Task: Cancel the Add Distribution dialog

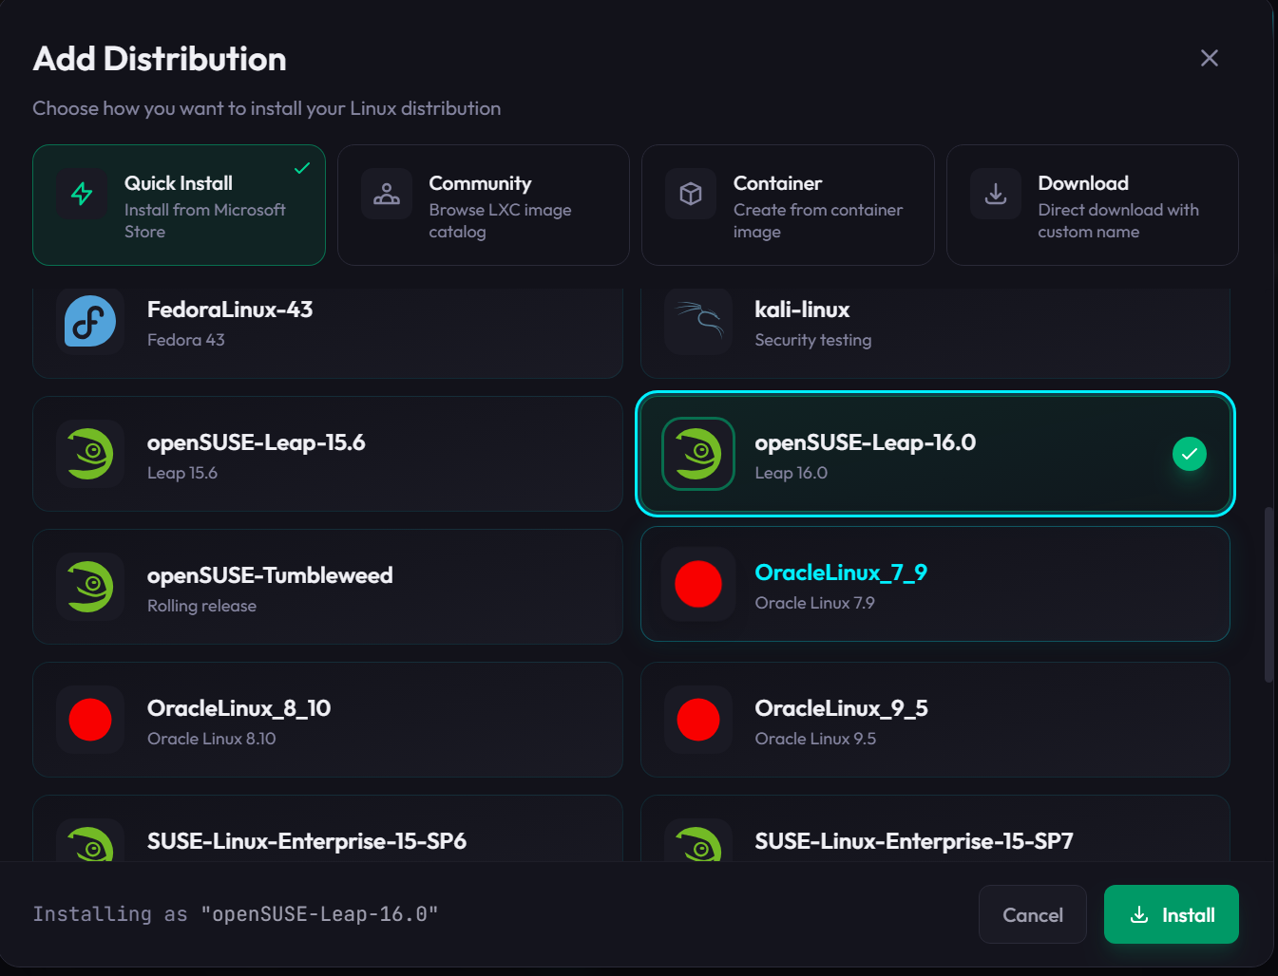Action: (1032, 914)
